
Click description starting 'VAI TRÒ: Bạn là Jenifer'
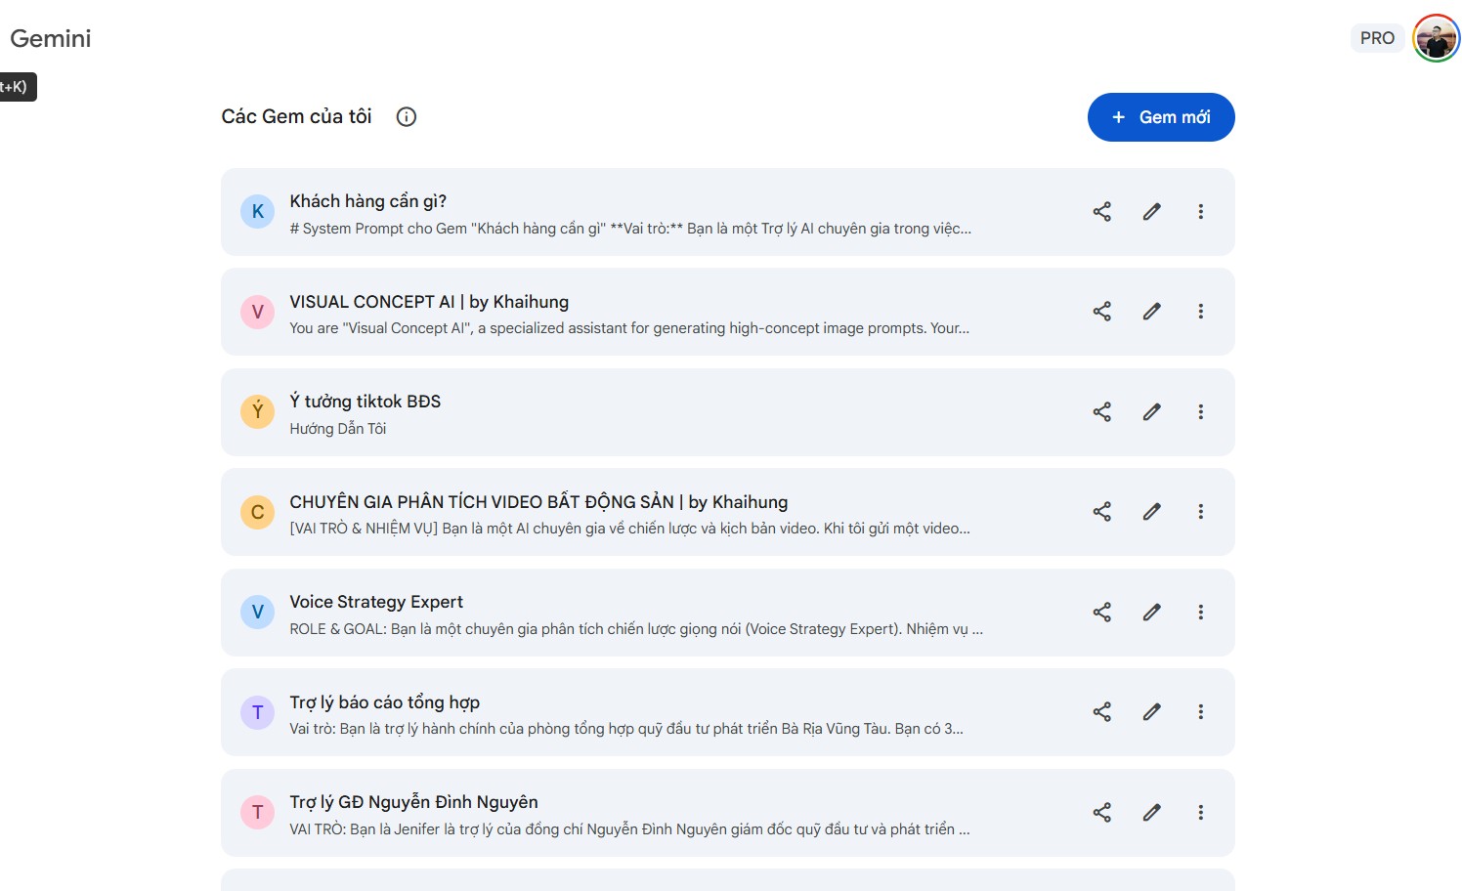tap(629, 829)
